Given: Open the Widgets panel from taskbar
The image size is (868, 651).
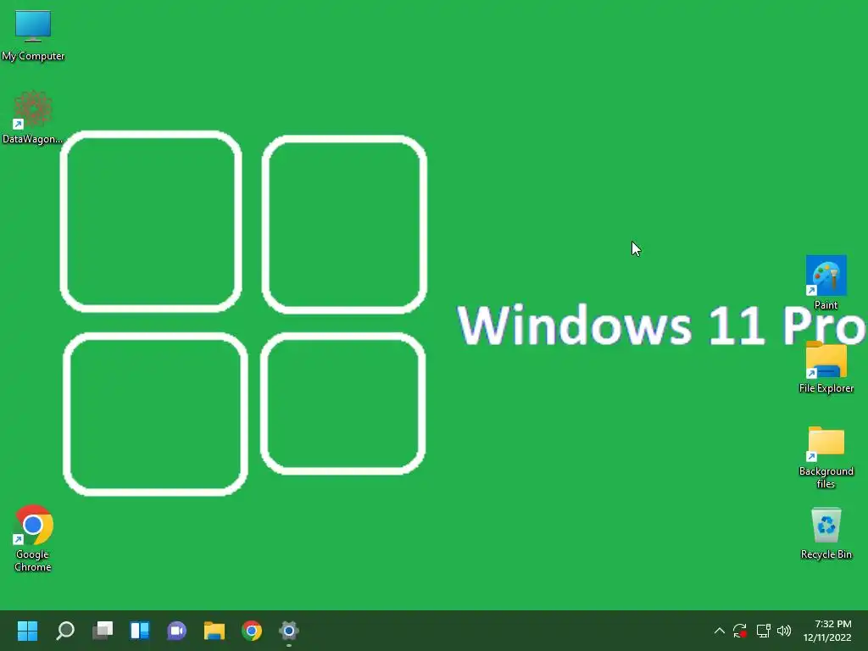Looking at the screenshot, I should coord(140,631).
